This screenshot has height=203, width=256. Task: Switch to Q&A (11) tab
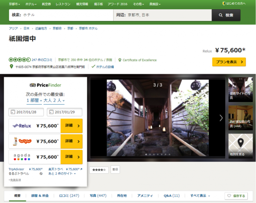(x=172, y=196)
